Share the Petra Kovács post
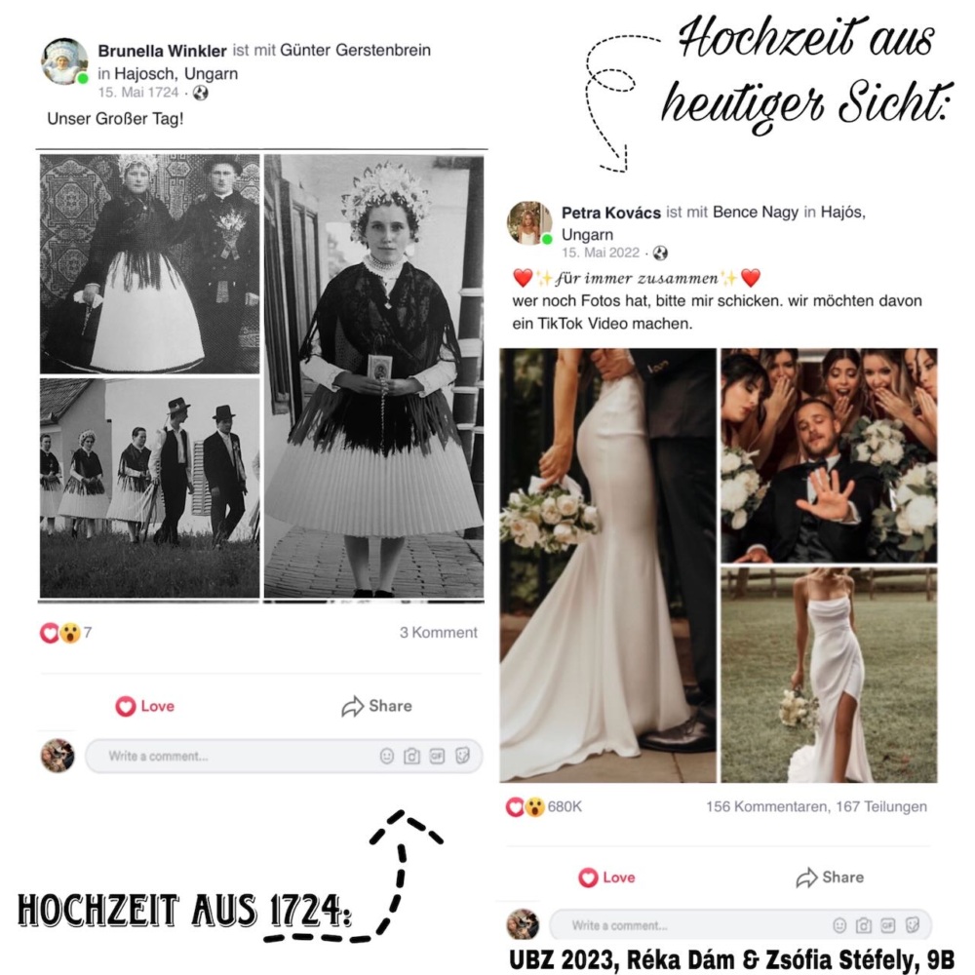 coord(830,877)
